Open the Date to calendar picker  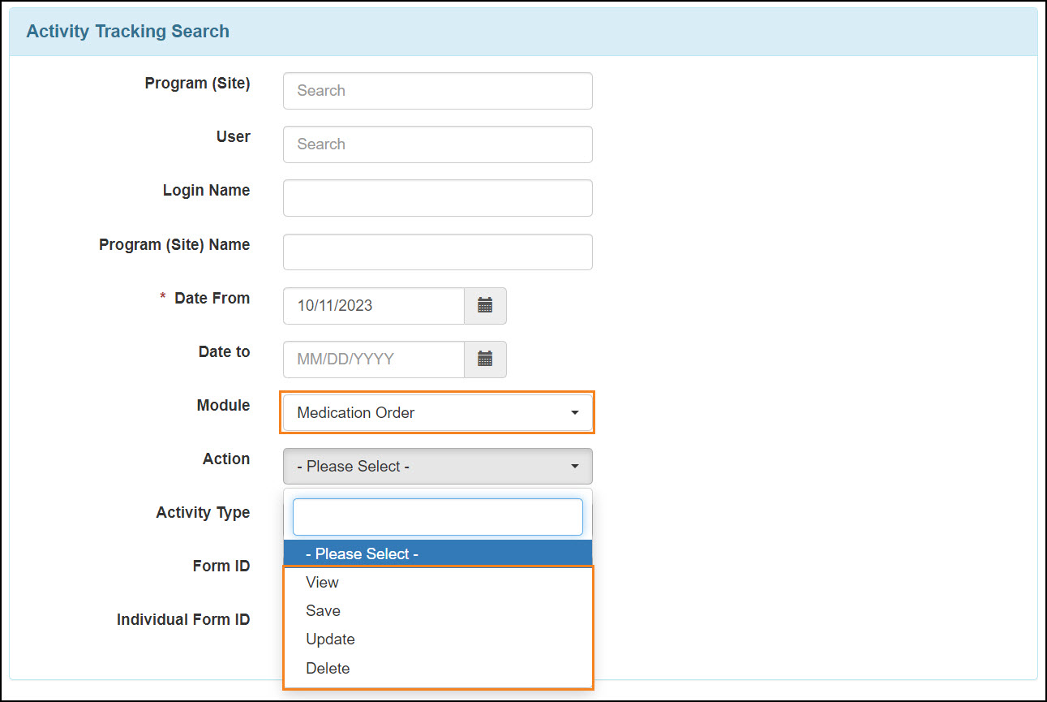tap(485, 360)
